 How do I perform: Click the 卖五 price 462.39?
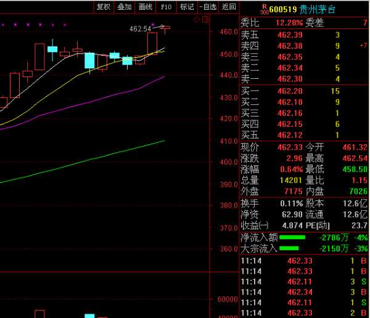pos(290,35)
